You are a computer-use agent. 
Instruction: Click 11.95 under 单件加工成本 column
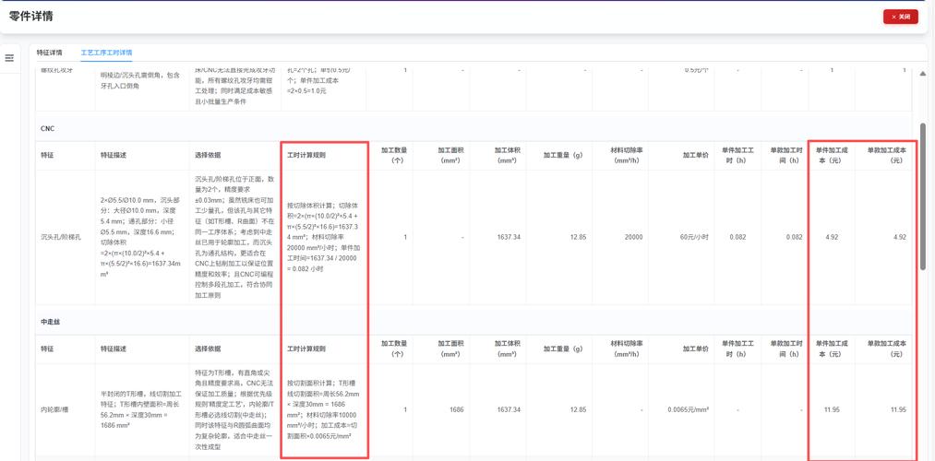click(831, 409)
